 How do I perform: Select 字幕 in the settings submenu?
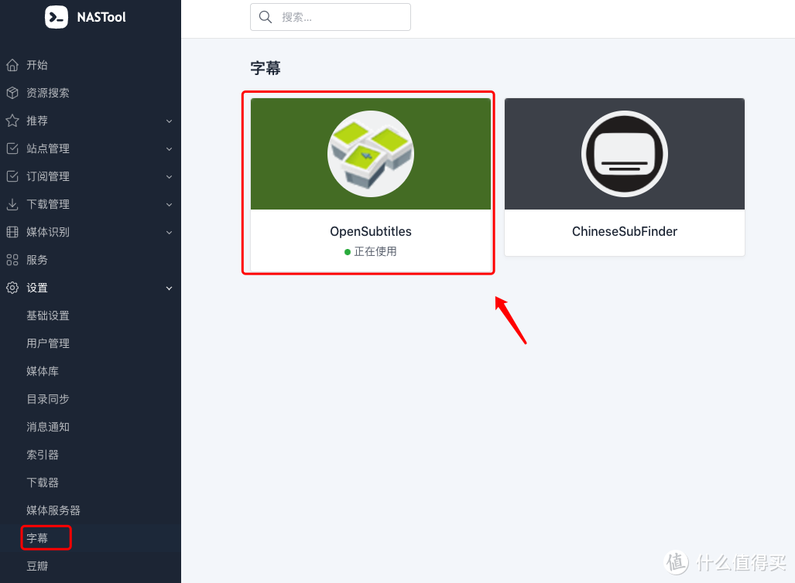pos(37,538)
